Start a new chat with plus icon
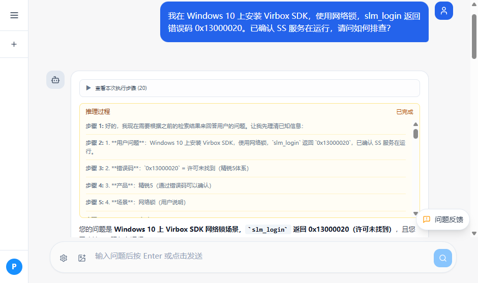Viewport: 478px width, 283px height. point(14,44)
